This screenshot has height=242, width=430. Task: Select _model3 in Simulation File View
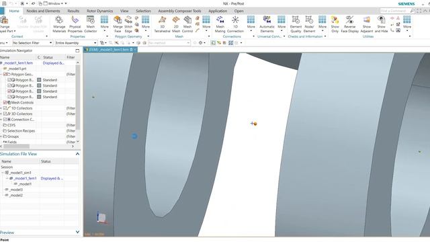click(x=16, y=190)
